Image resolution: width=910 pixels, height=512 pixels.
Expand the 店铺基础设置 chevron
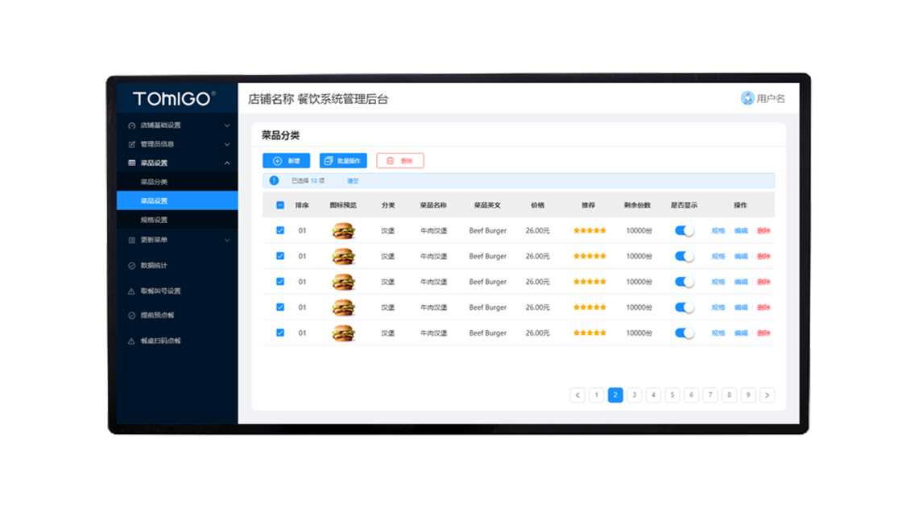pos(227,126)
